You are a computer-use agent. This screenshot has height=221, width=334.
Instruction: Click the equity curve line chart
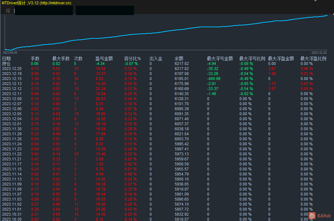[166, 32]
